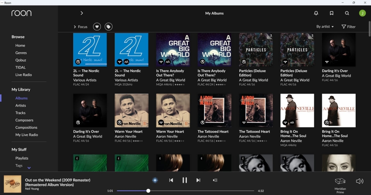Open the notifications bell
Viewport: 371px width, 195px height.
pyautogui.click(x=316, y=13)
